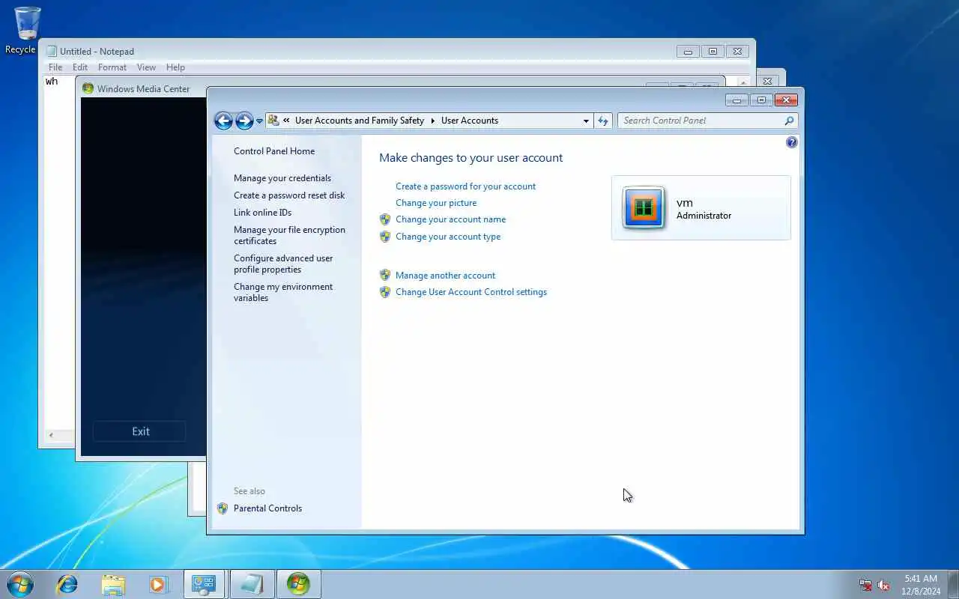Open Control Panel Home

274,151
